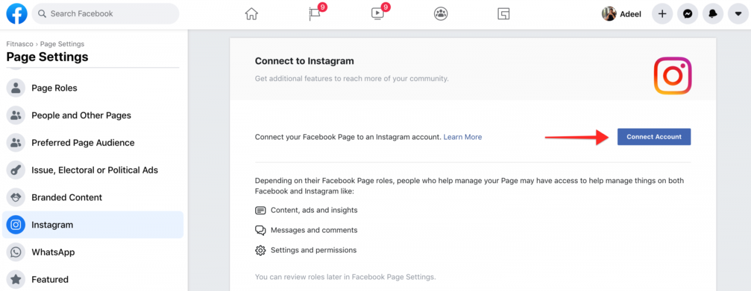Open Messenger icon
The height and width of the screenshot is (291, 751).
point(688,14)
